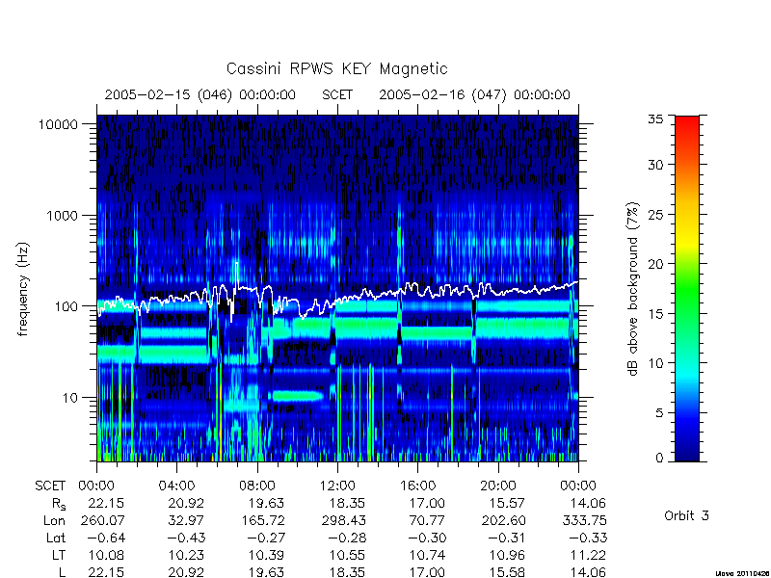Click the LT value 10.96

pos(507,556)
